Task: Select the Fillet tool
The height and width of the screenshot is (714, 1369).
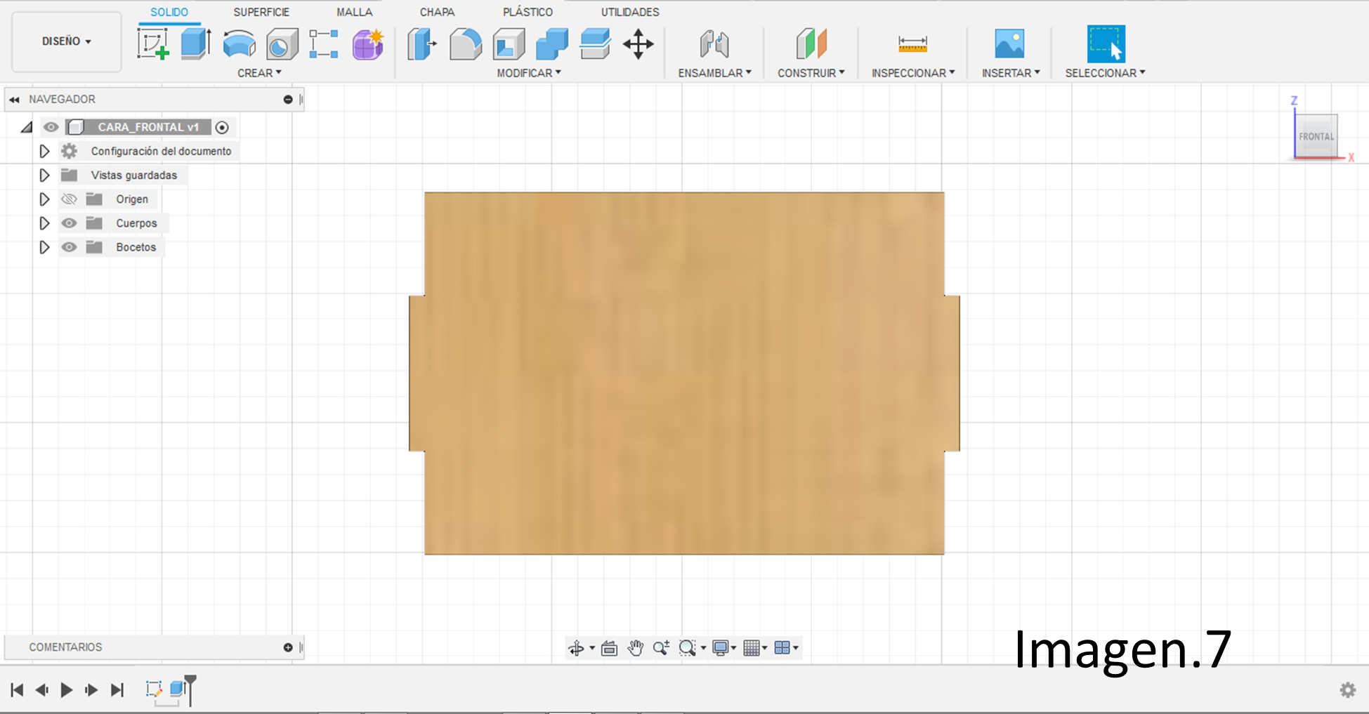Action: click(x=465, y=44)
